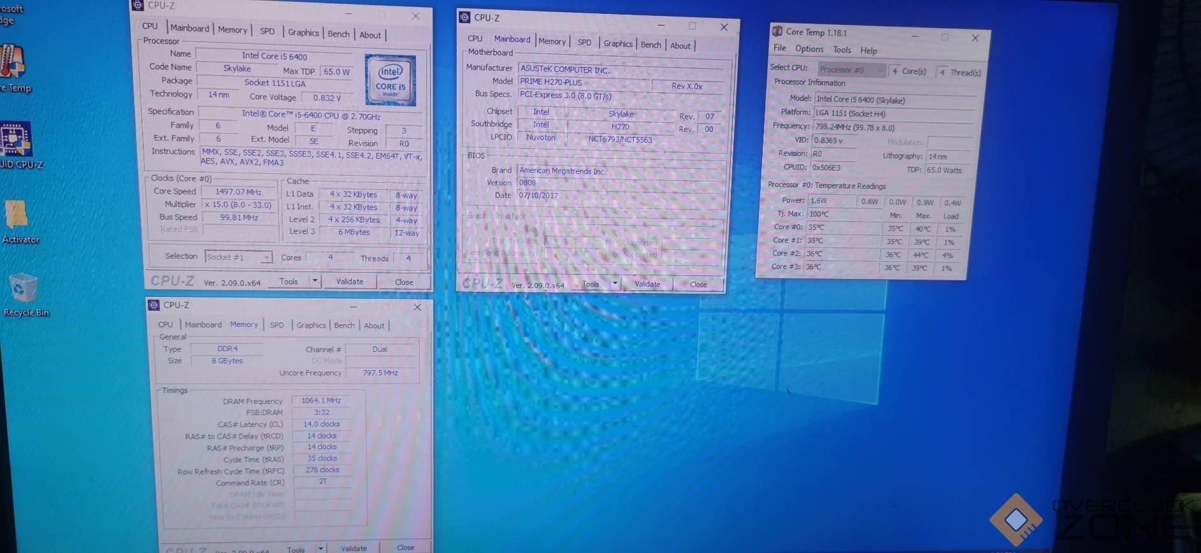Click Validate in Mainboard window
This screenshot has height=553, width=1201.
point(647,284)
